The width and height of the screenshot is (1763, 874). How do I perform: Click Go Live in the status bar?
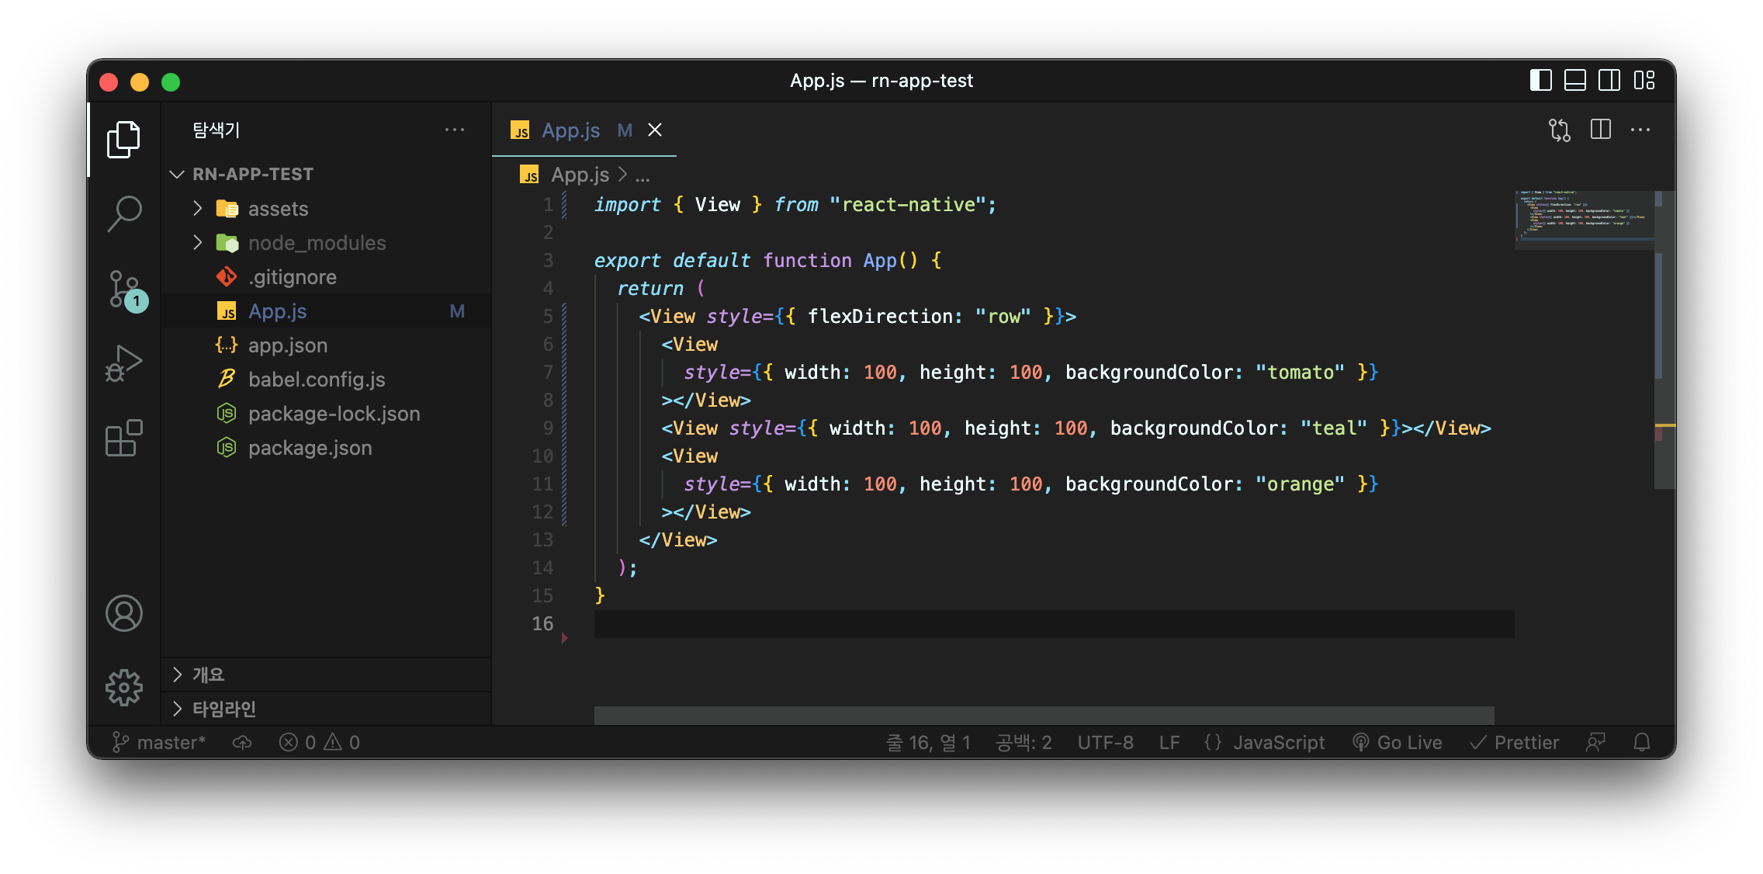tap(1398, 743)
